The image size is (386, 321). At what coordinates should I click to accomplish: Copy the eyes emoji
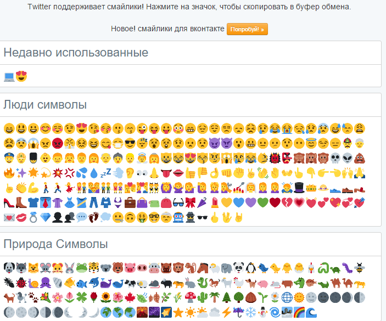point(142,173)
